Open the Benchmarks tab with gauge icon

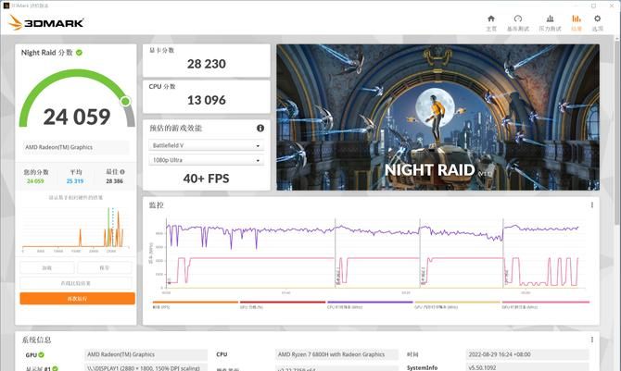[x=518, y=23]
